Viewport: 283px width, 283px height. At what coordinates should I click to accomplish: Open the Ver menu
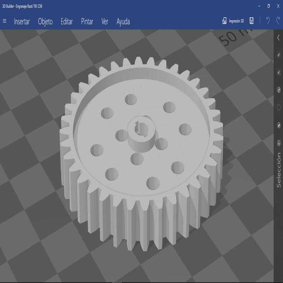coord(105,22)
